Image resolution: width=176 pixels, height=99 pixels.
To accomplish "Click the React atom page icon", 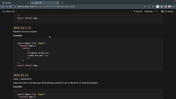I will pos(4,12).
